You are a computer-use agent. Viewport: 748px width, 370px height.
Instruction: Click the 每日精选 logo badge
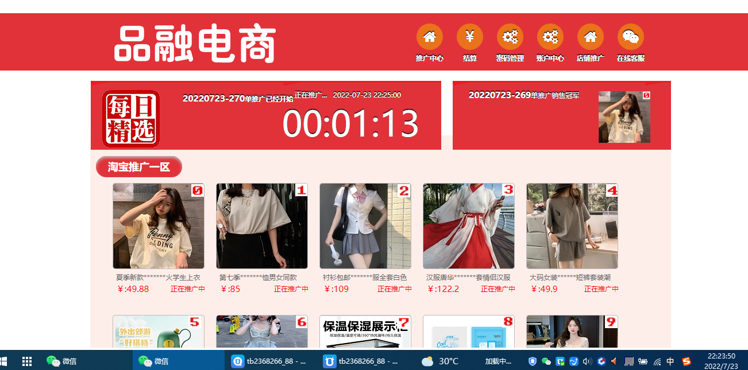coord(131,119)
